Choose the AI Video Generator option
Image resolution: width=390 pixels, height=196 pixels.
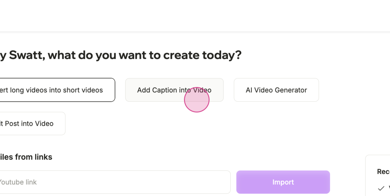coord(276,90)
